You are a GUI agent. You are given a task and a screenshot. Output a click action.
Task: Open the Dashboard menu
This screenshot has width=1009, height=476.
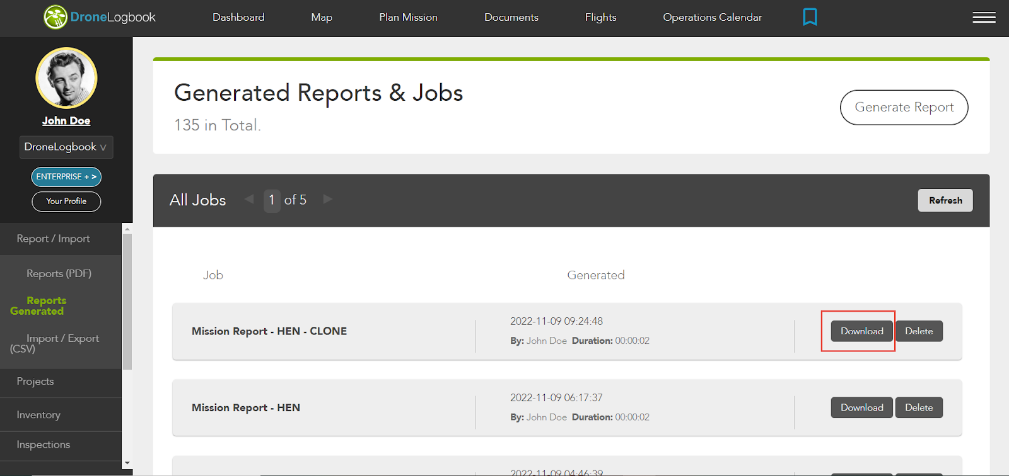[238, 17]
